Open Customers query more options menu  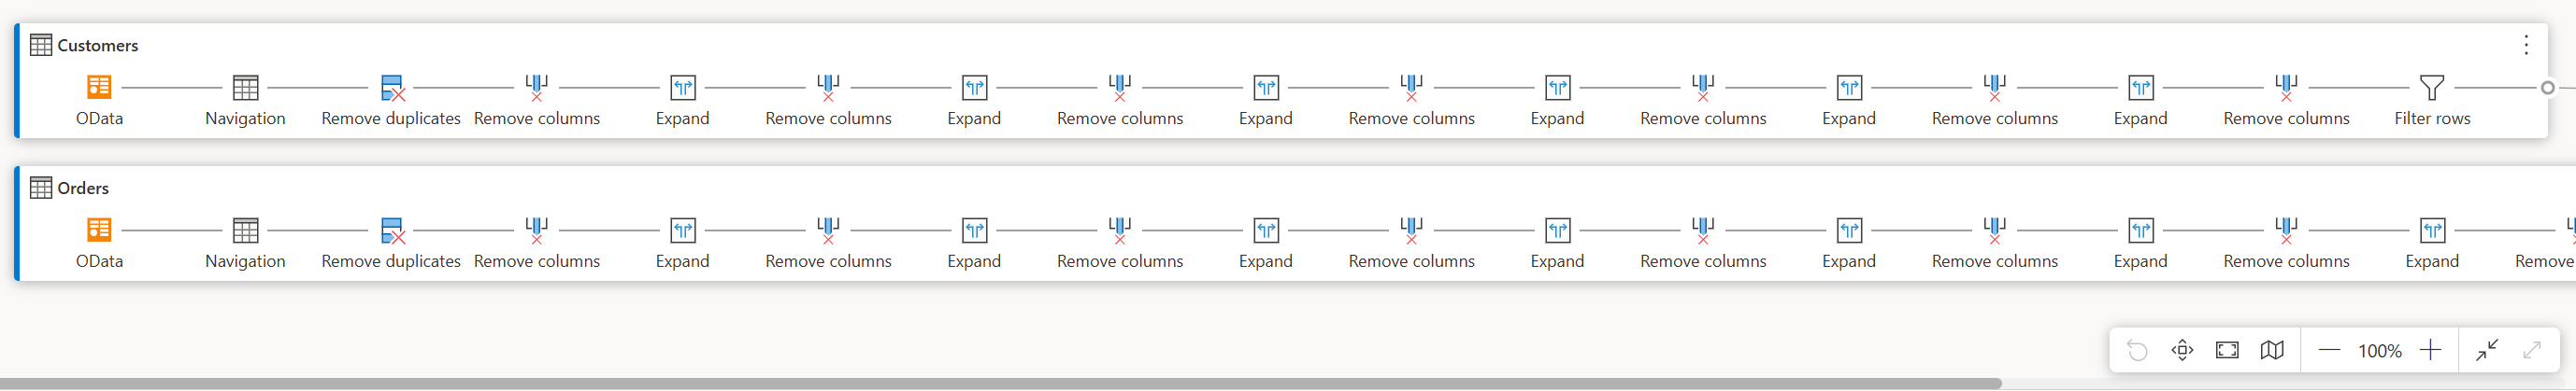point(2526,45)
